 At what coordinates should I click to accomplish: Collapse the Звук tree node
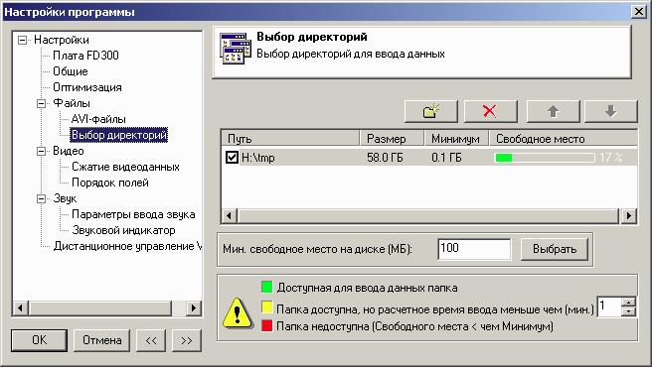pos(41,198)
